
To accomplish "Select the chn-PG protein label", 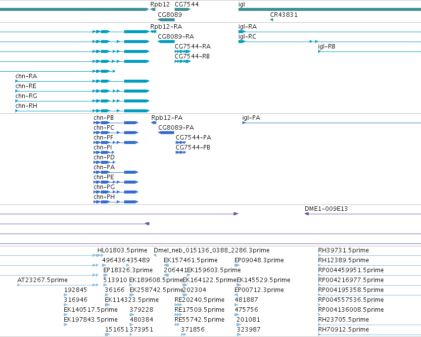I will [x=104, y=188].
